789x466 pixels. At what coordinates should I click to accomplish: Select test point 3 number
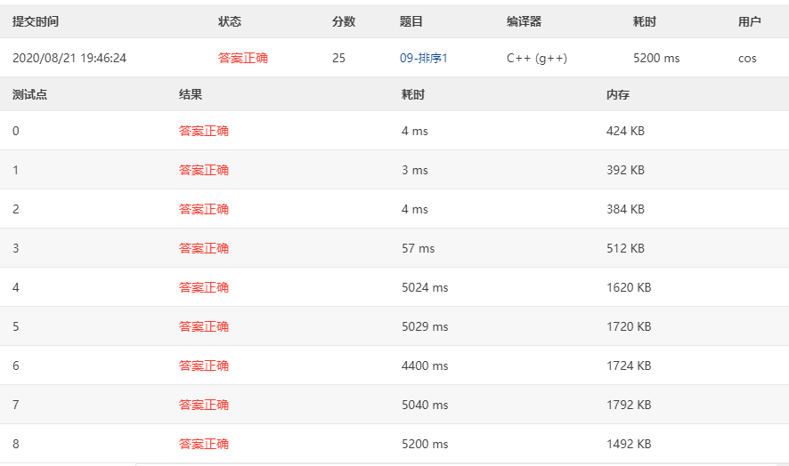point(16,248)
